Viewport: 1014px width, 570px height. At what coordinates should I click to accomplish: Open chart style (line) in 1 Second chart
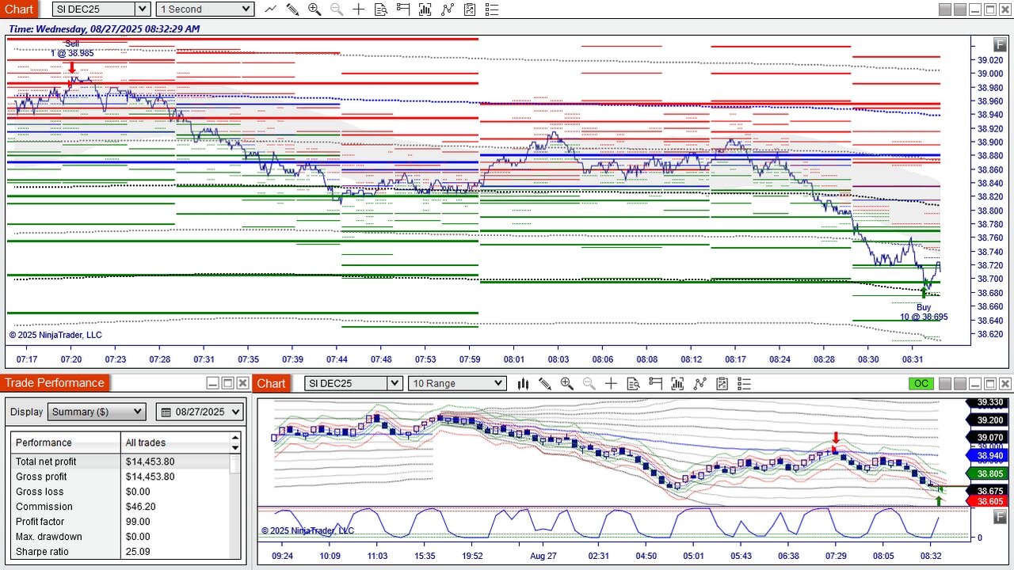coord(270,9)
